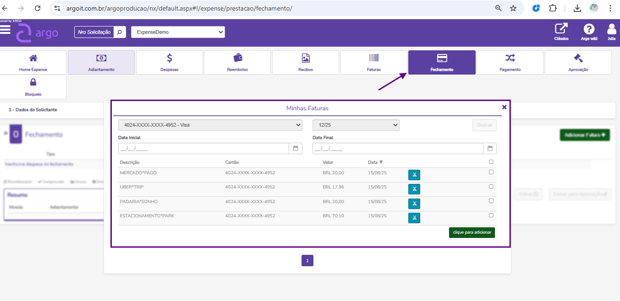620x301 pixels.
Task: Toggle the select-all checkbox in table header
Action: pyautogui.click(x=491, y=161)
